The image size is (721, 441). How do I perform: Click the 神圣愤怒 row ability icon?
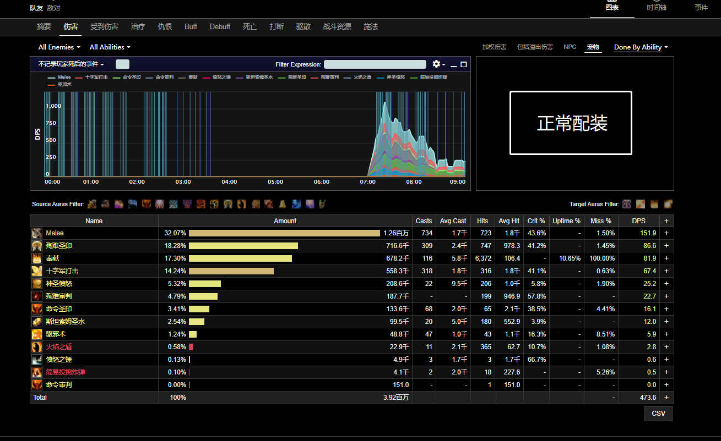tap(37, 284)
